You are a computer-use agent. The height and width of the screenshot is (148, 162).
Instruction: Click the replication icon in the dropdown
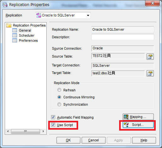tap(39, 15)
